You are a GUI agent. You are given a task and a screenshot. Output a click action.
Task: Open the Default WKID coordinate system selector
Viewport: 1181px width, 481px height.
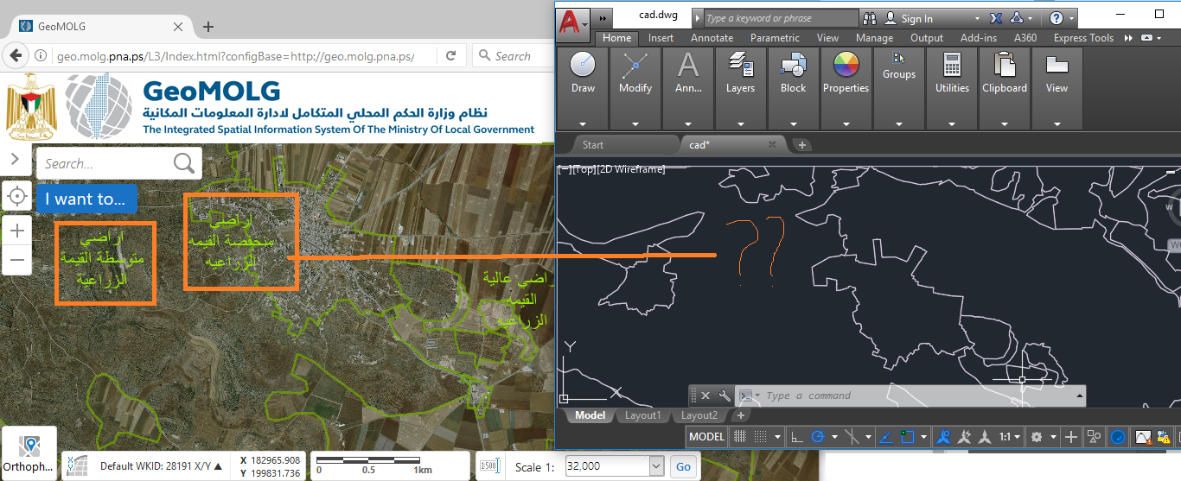(x=161, y=466)
